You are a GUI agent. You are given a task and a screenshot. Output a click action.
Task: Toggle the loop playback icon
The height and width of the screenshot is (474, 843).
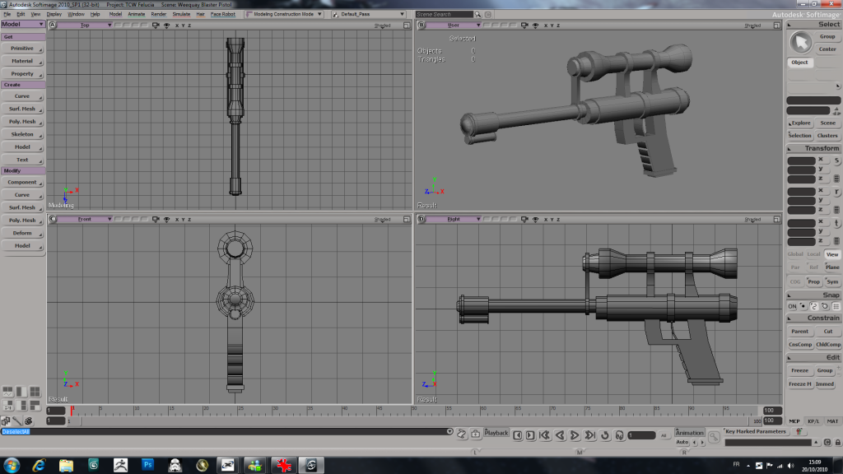(605, 435)
